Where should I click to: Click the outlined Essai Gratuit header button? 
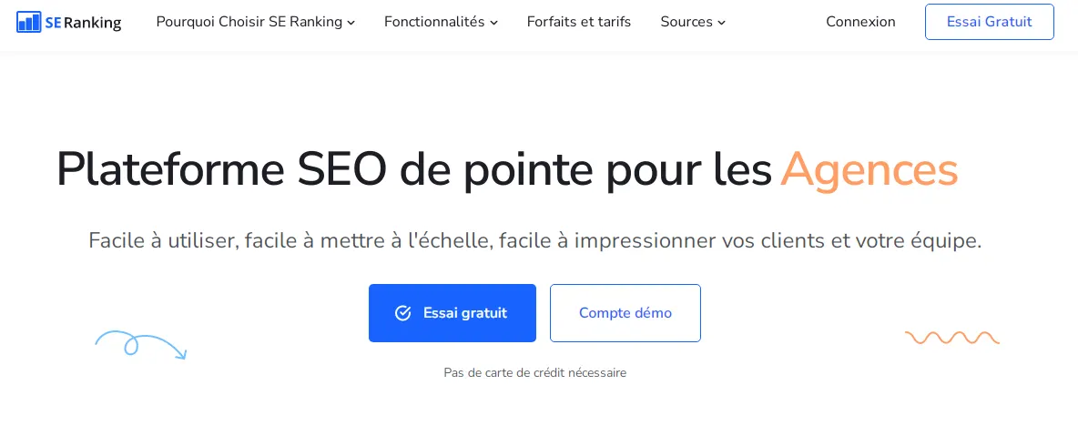click(x=990, y=22)
